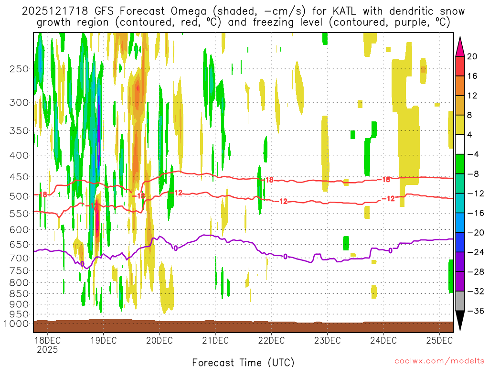Click the colorbar value label "-36"
Viewport: 489px width, 367px height.
coord(476,311)
